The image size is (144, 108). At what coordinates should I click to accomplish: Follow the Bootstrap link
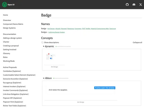pyautogui.click(x=71, y=29)
